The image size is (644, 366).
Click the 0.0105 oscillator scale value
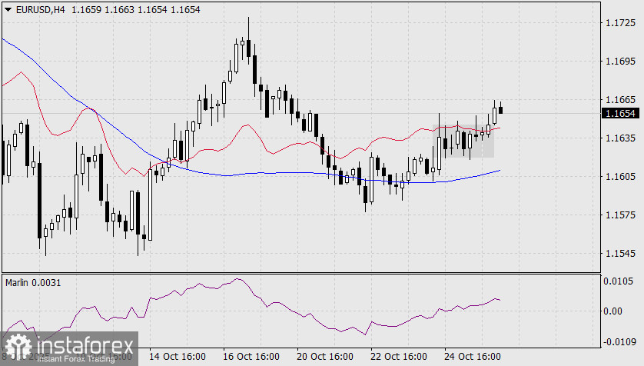pyautogui.click(x=618, y=281)
